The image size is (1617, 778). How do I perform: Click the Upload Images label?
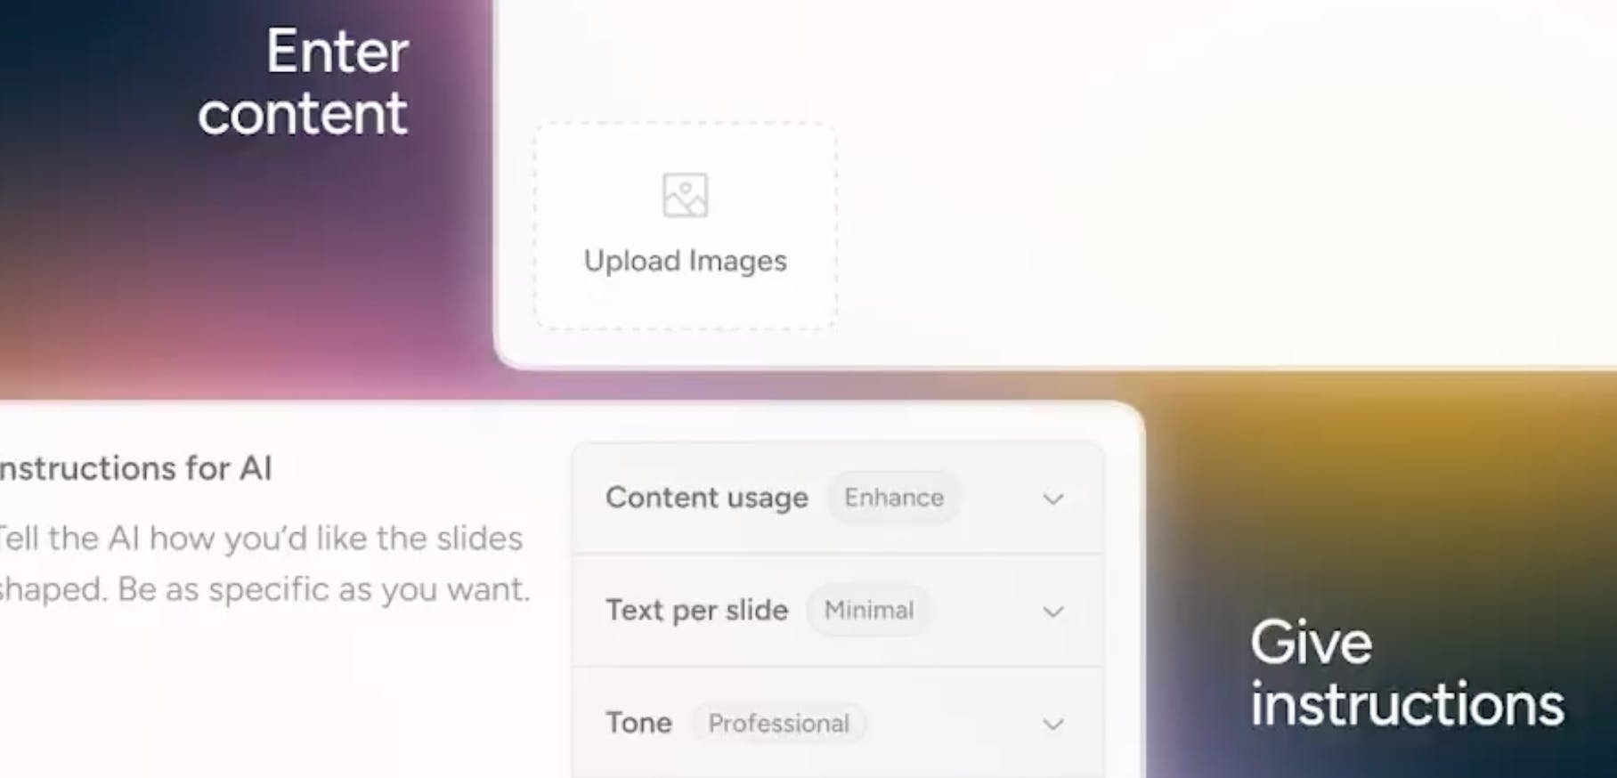(686, 261)
